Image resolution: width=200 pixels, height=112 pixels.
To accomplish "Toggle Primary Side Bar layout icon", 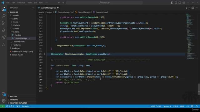I will 172,3.
